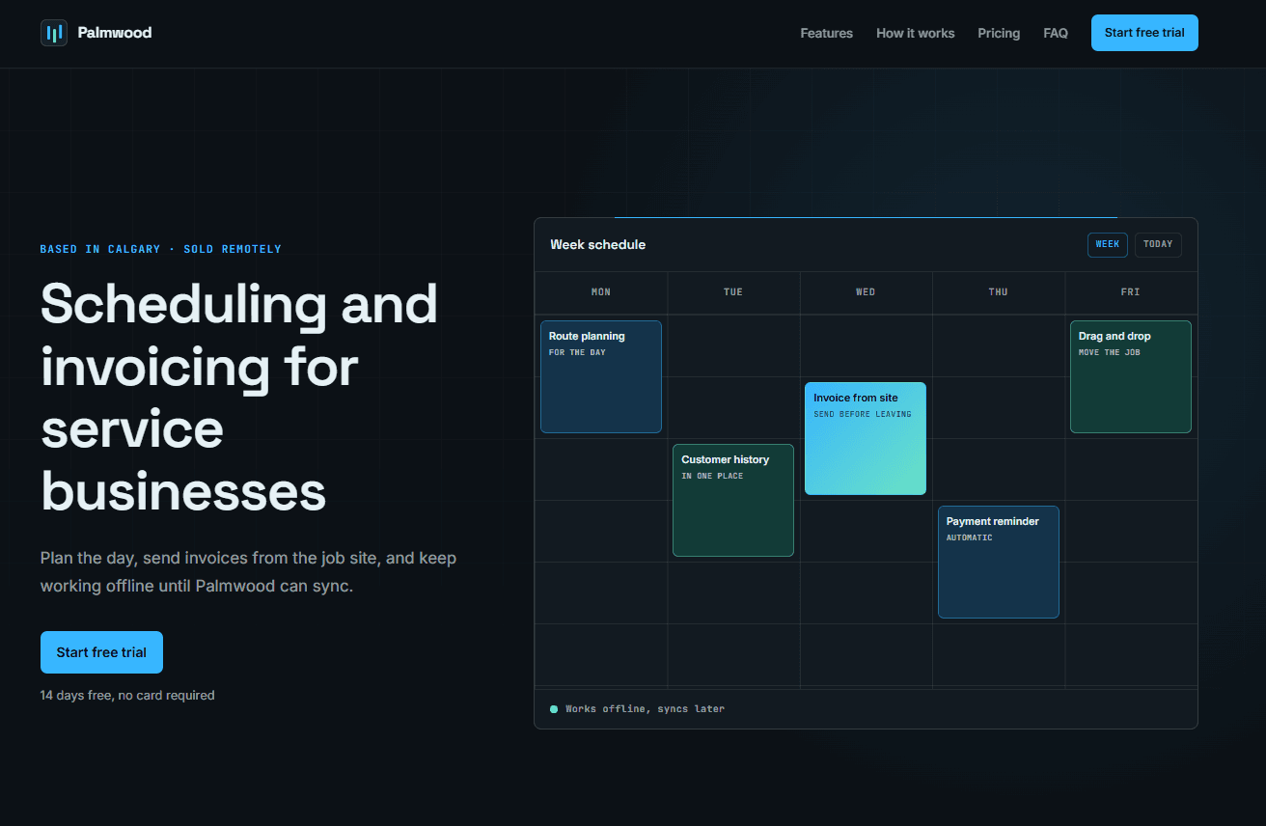Image resolution: width=1266 pixels, height=826 pixels.
Task: Click the THU column header
Action: tap(998, 292)
